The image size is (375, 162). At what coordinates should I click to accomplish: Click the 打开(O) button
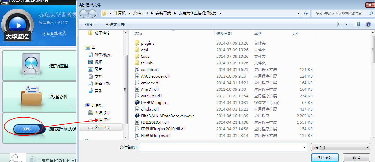point(325,158)
